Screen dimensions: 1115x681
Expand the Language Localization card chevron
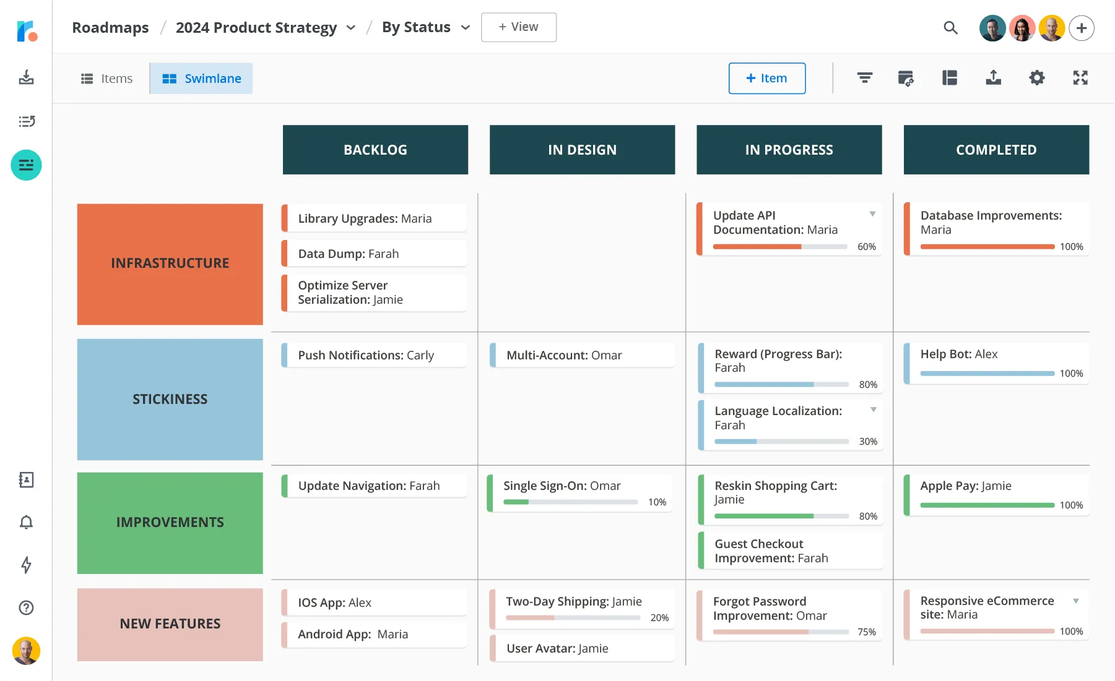tap(873, 409)
